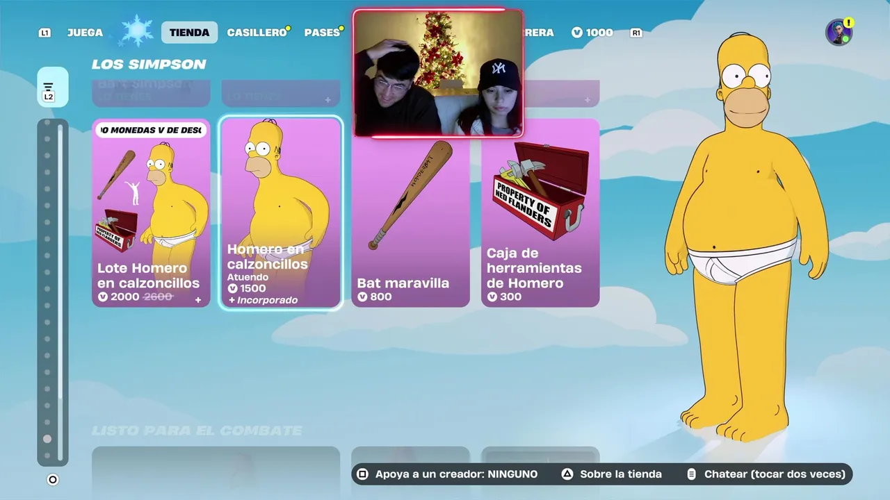Open the player profile avatar
Screen dimensions: 890x500
coord(839,32)
